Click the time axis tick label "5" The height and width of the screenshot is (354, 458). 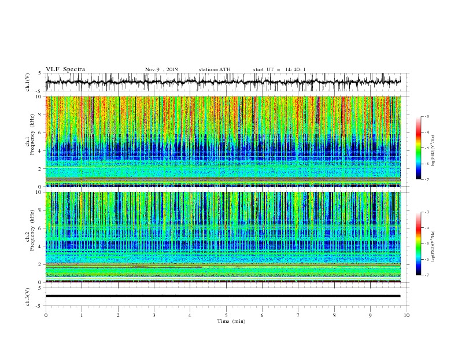click(x=226, y=315)
